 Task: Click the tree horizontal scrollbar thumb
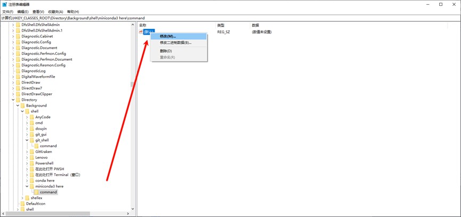[x=47, y=214]
